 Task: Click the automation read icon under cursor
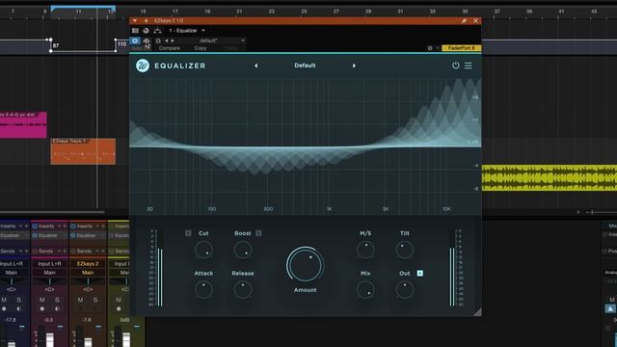coord(147,41)
